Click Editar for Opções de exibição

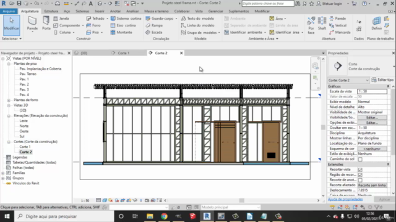pos(372,123)
